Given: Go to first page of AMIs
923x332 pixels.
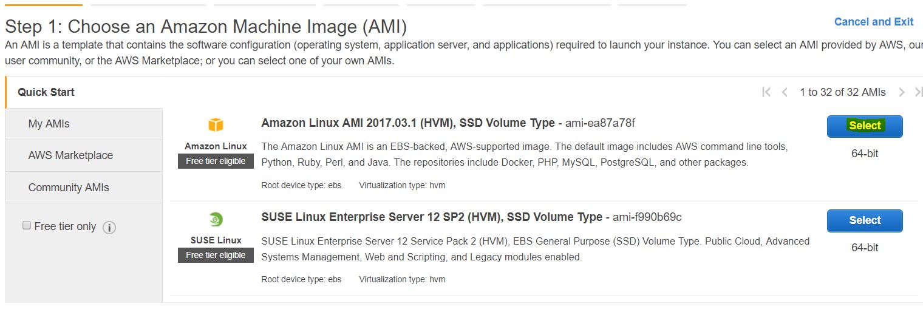Looking at the screenshot, I should [766, 92].
